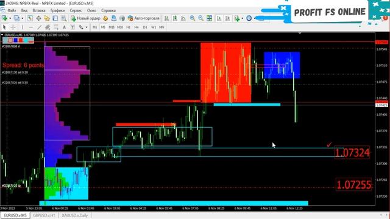
Task: Toggle the Авто-торговля button
Action: pyautogui.click(x=144, y=18)
